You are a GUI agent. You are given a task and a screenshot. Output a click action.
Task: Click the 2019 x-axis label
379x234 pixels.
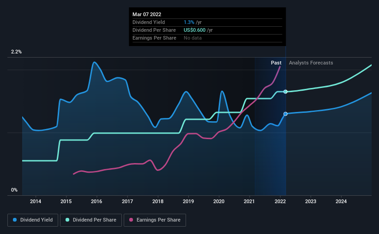188,201
